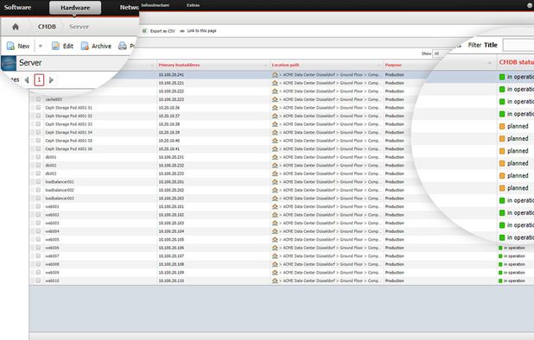Sort by Primary hostaddress header
Viewport: 534px width, 340px height.
tap(179, 65)
